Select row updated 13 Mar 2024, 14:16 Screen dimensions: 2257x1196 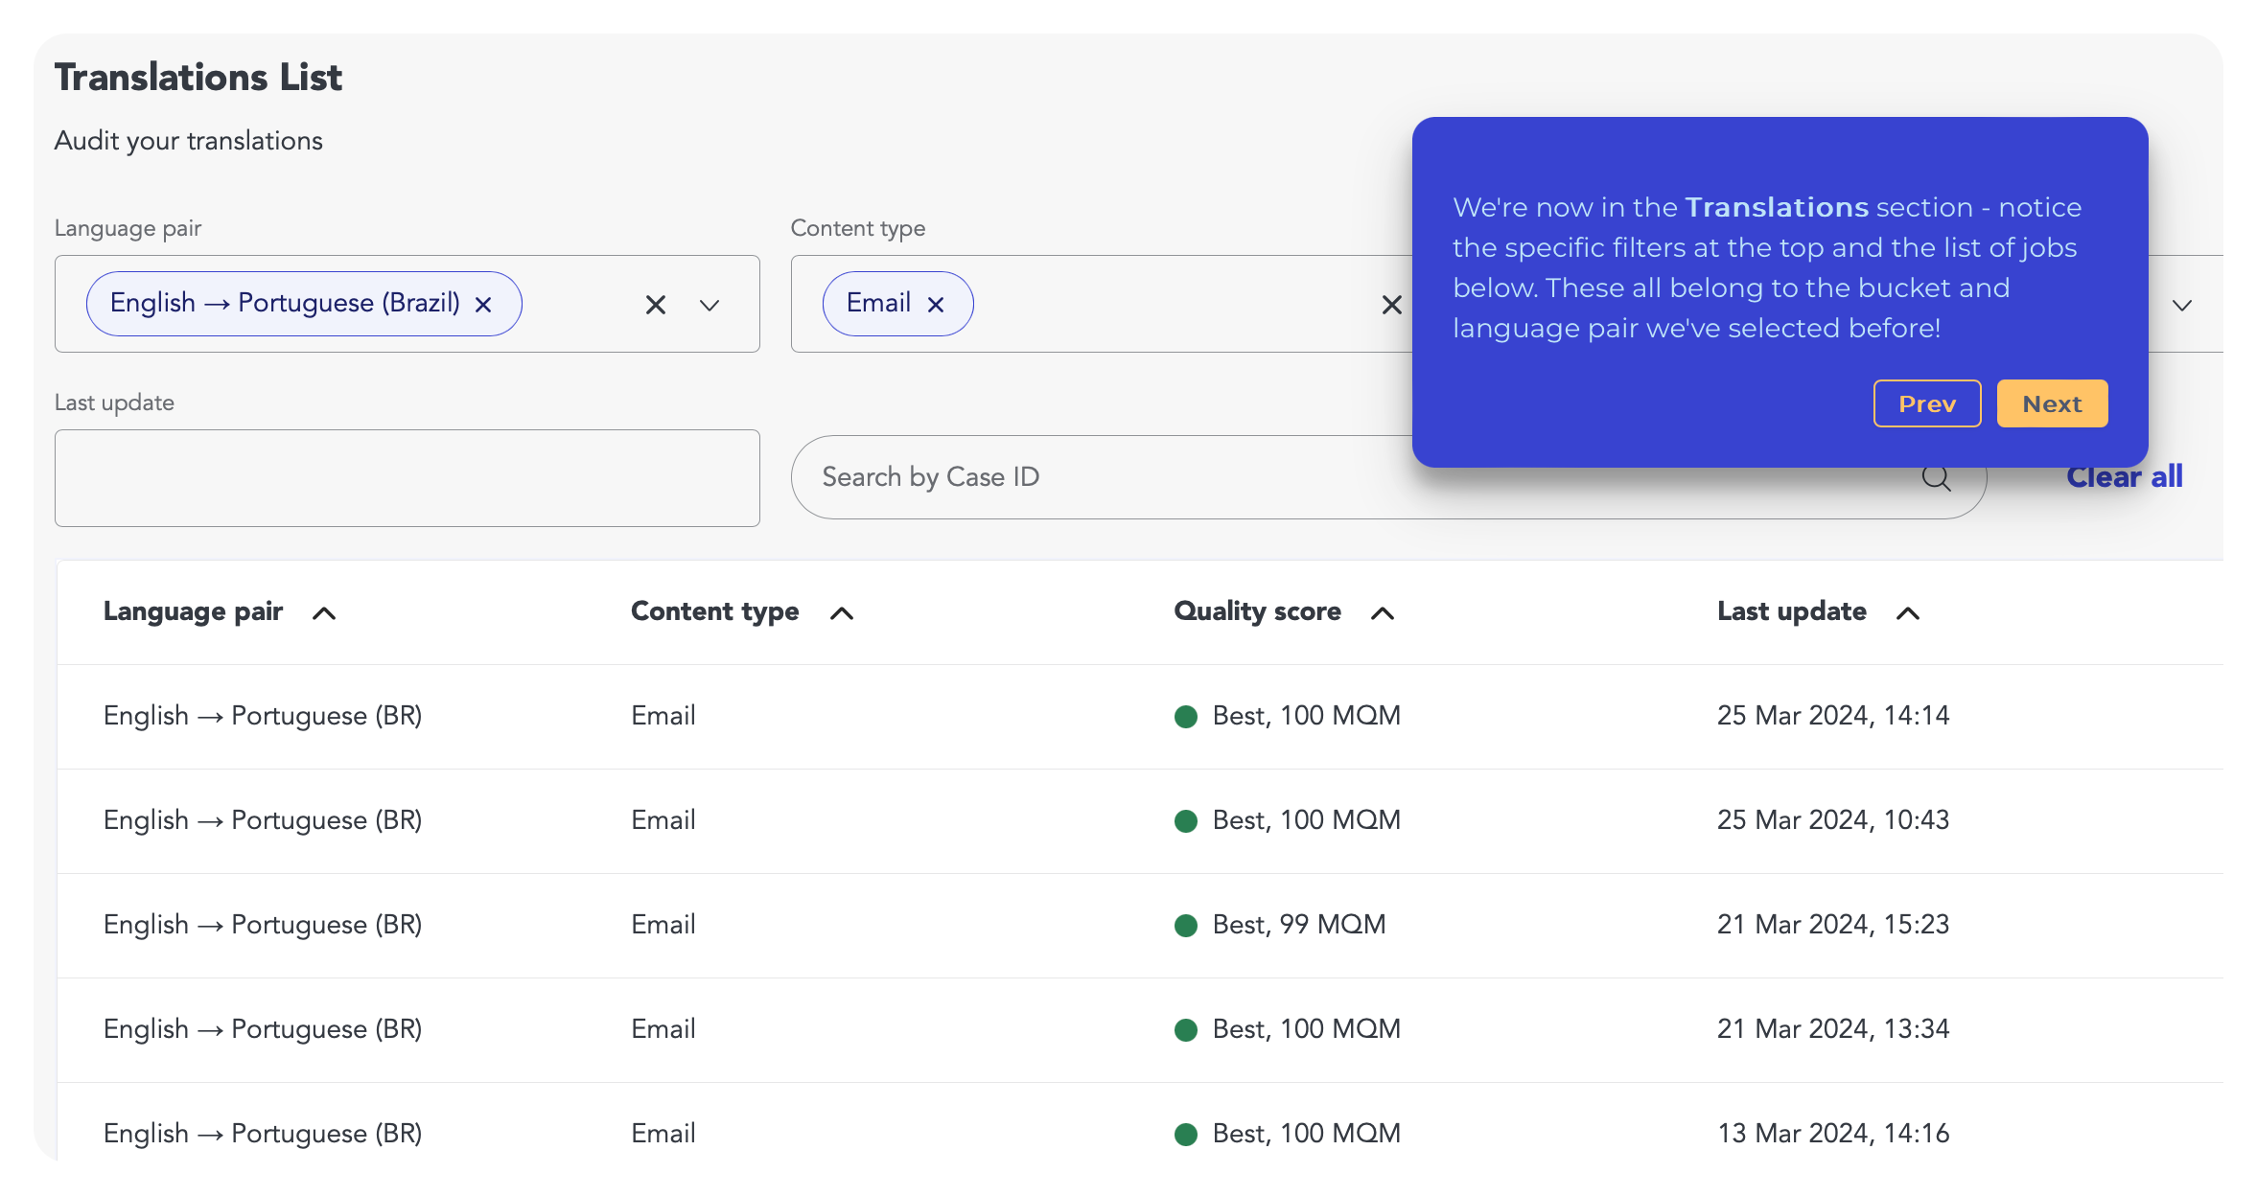point(1832,1134)
